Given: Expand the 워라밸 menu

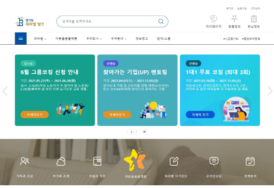Looking at the screenshot, I should 40,39.
